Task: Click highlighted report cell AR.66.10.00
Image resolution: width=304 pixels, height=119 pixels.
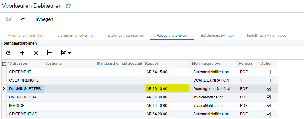Action: 167,89
